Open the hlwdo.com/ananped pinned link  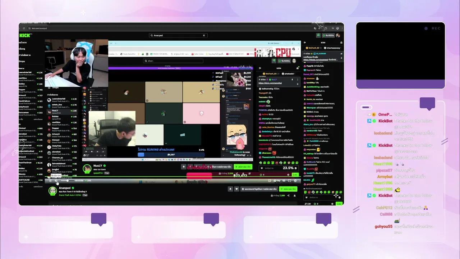coord(316,60)
